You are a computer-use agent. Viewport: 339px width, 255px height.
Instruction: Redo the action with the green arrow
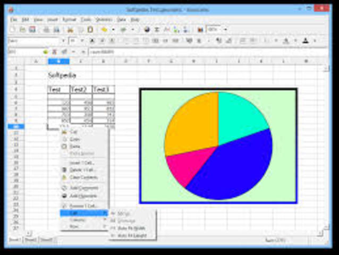pyautogui.click(x=123, y=30)
